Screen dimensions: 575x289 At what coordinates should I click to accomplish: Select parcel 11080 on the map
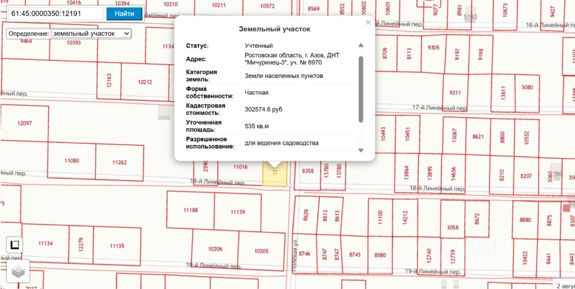(72, 161)
